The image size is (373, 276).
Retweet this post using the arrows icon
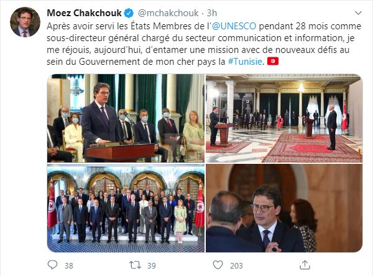[135, 265]
